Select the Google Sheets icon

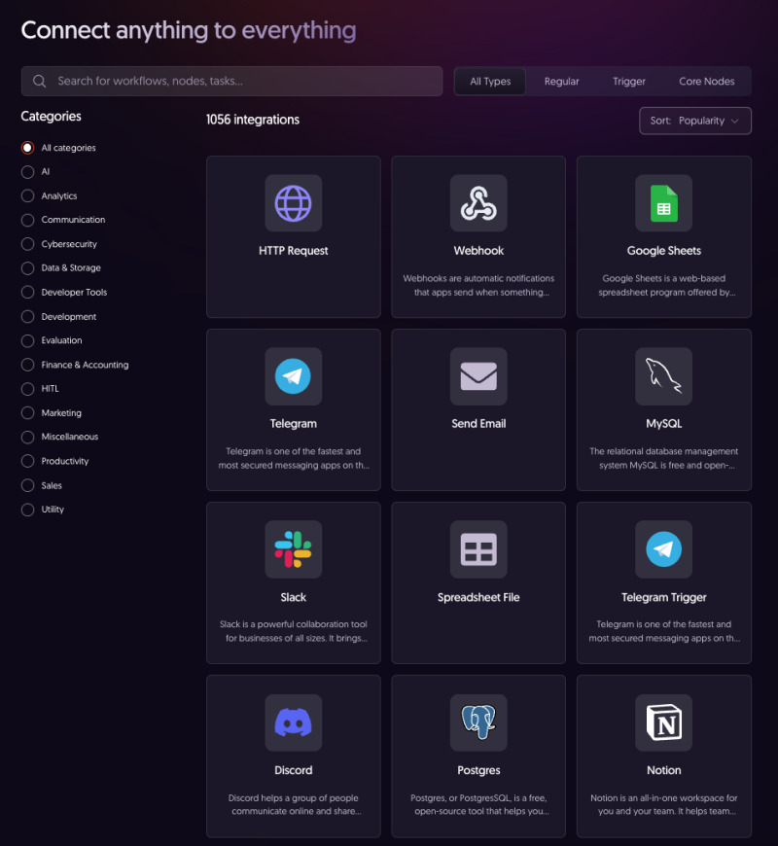tap(663, 203)
